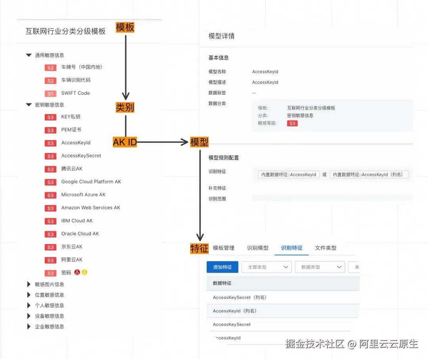Collapse the 密钥敏感信息 section
This screenshot has width=428, height=359.
pos(29,105)
